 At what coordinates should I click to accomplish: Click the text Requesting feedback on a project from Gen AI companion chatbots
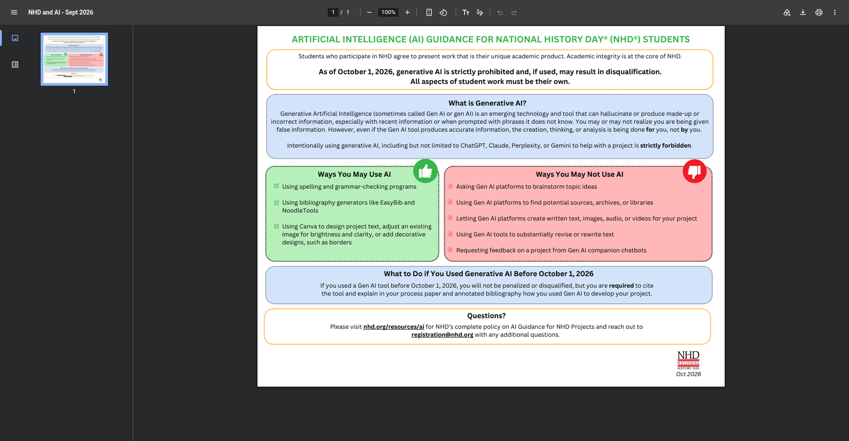[551, 250]
